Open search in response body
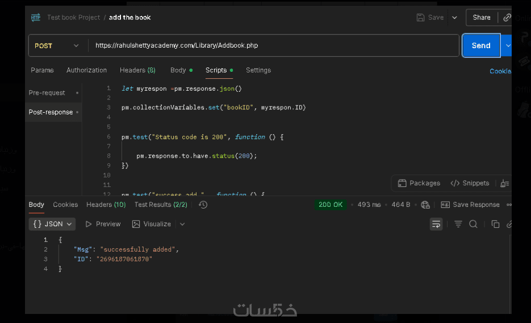The height and width of the screenshot is (323, 531). click(x=473, y=224)
